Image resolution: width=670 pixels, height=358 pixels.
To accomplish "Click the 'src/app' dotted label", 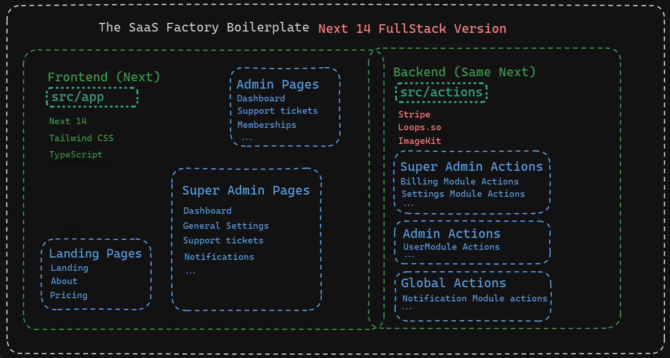I will click(x=92, y=97).
